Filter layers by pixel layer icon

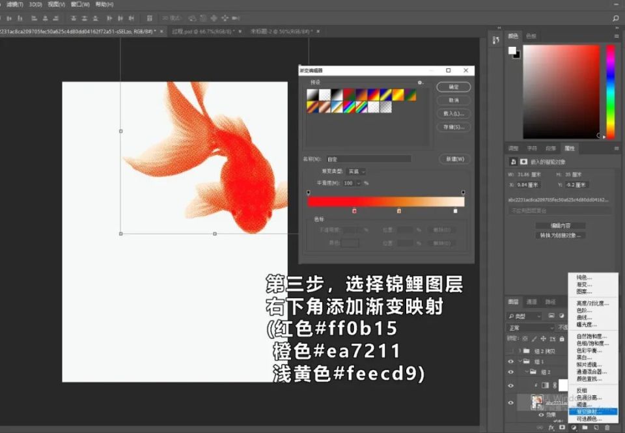click(x=551, y=316)
